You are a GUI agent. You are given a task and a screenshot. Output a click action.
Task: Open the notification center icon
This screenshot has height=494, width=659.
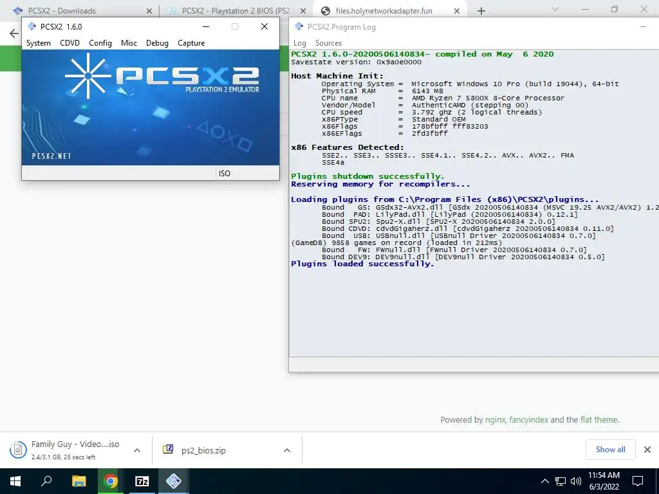(638, 481)
